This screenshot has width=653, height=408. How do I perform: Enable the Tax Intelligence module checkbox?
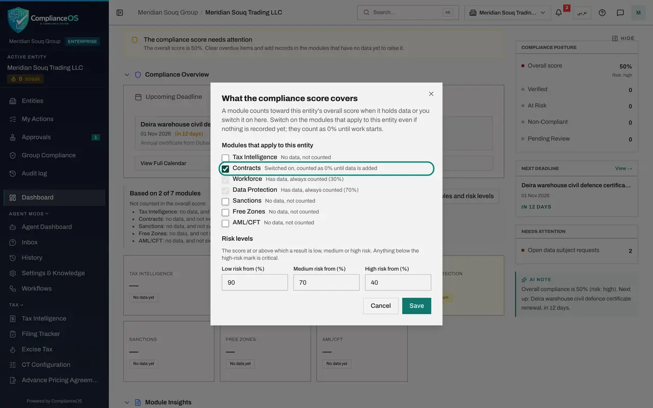pos(225,158)
